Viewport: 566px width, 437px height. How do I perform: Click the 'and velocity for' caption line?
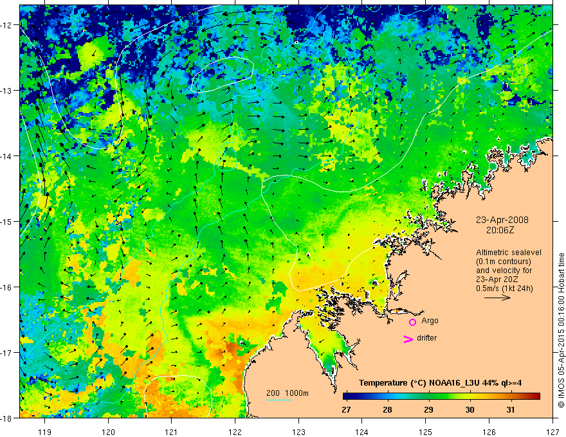504,271
